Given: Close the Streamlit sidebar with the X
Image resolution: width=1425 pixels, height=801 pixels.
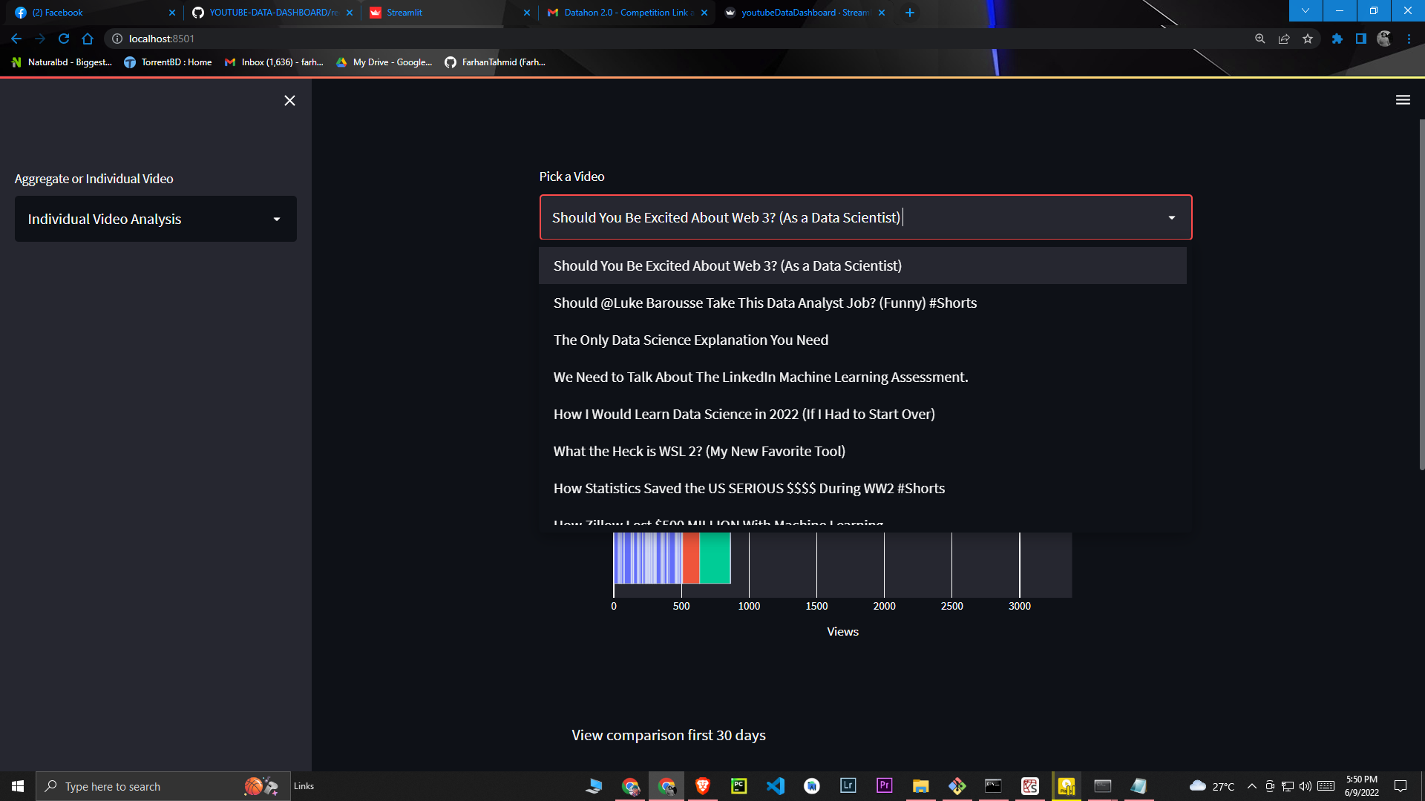Looking at the screenshot, I should coord(289,100).
